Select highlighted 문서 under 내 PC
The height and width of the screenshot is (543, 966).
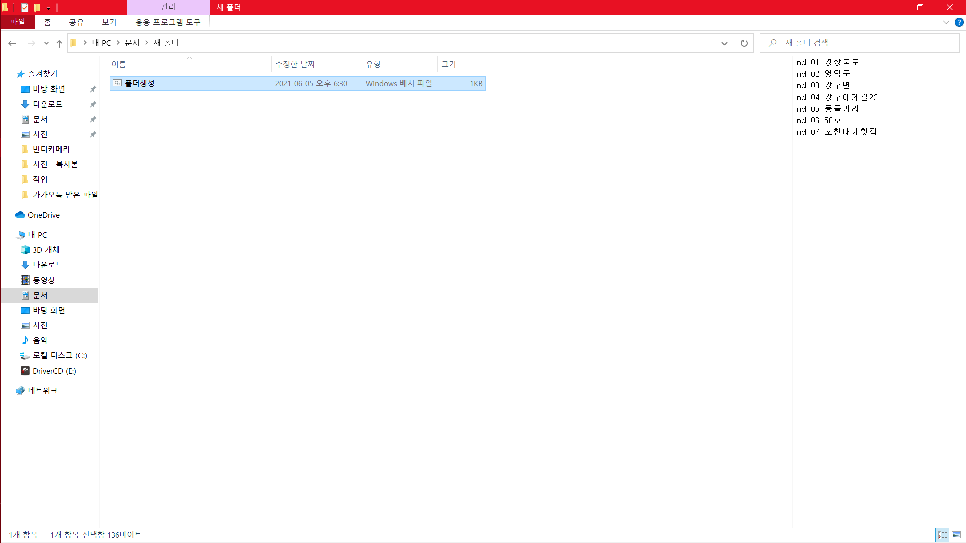point(49,295)
